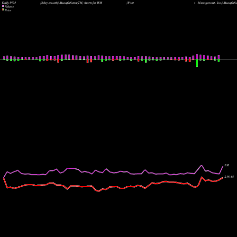Select the 'Price' legend label
Screen dimensions: 237x237
8,10
